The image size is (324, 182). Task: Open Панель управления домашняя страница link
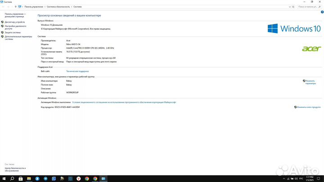tap(15, 15)
